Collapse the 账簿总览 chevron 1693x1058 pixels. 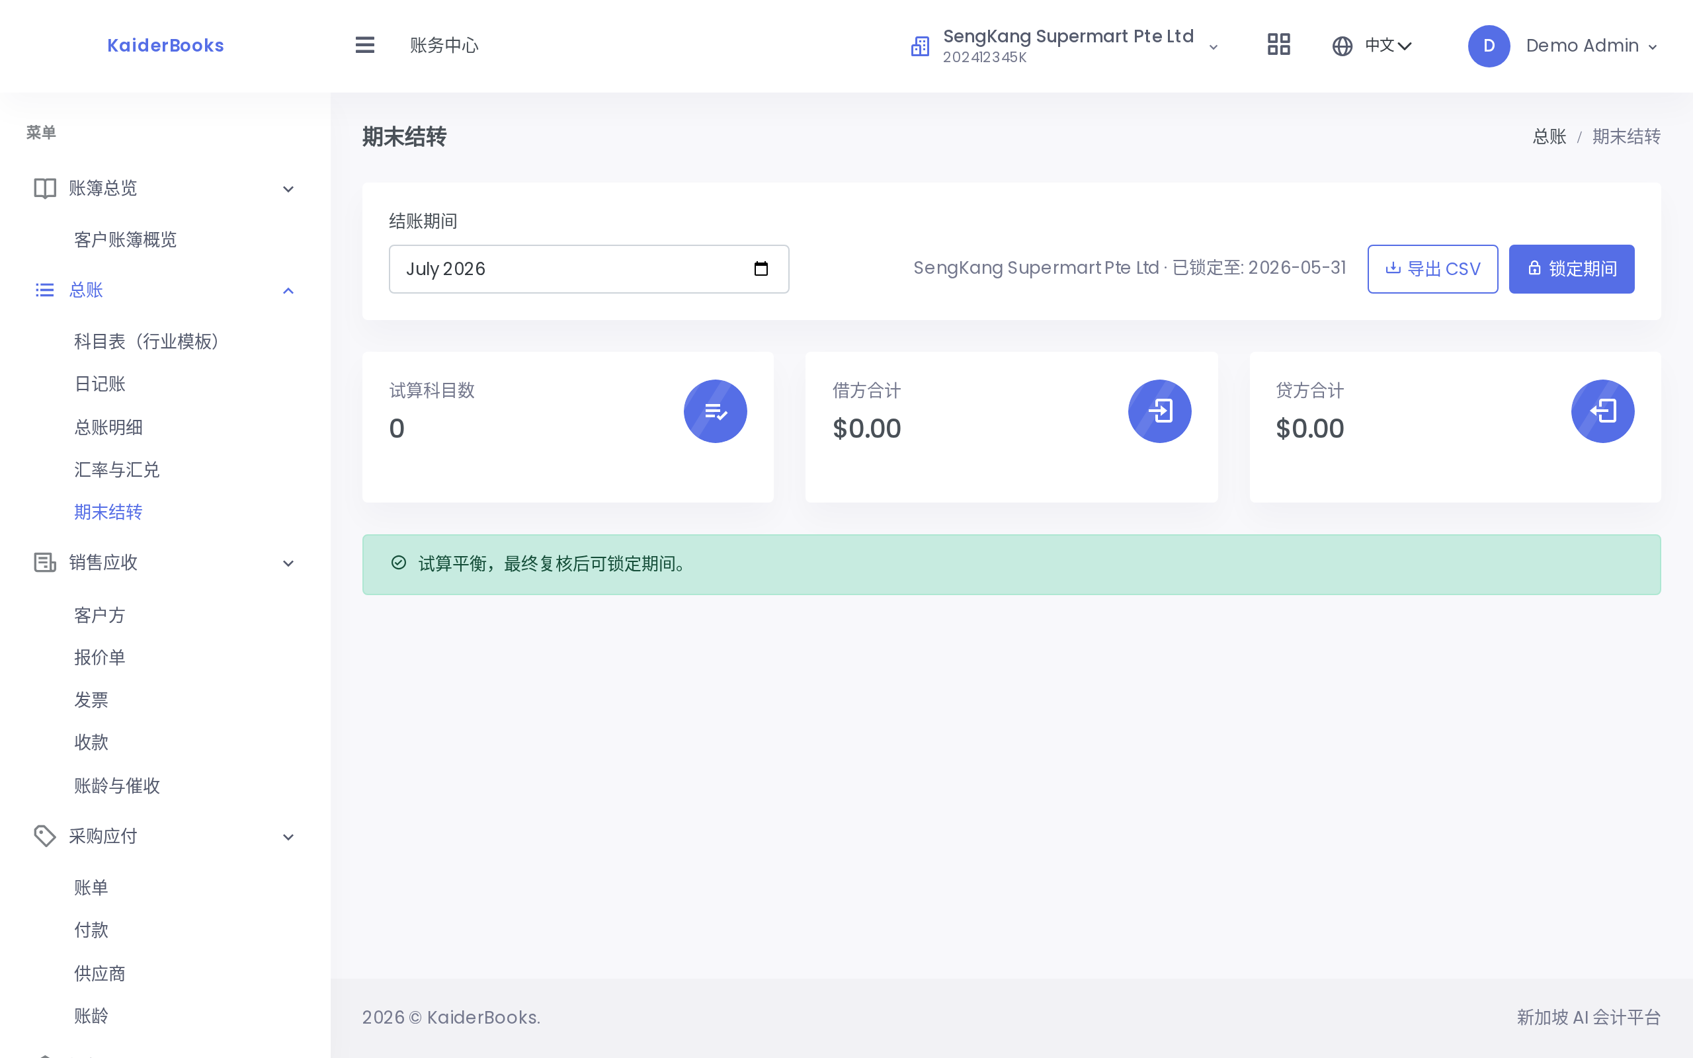288,189
